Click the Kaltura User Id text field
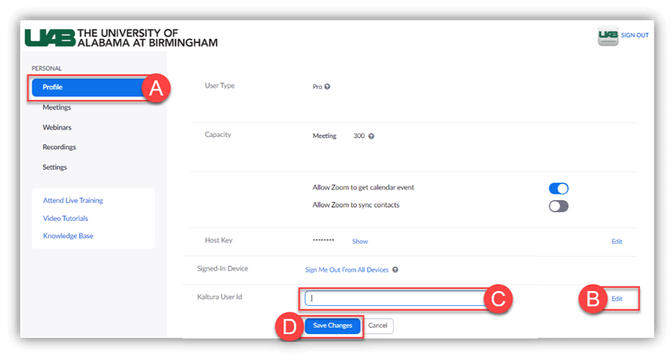 (395, 299)
